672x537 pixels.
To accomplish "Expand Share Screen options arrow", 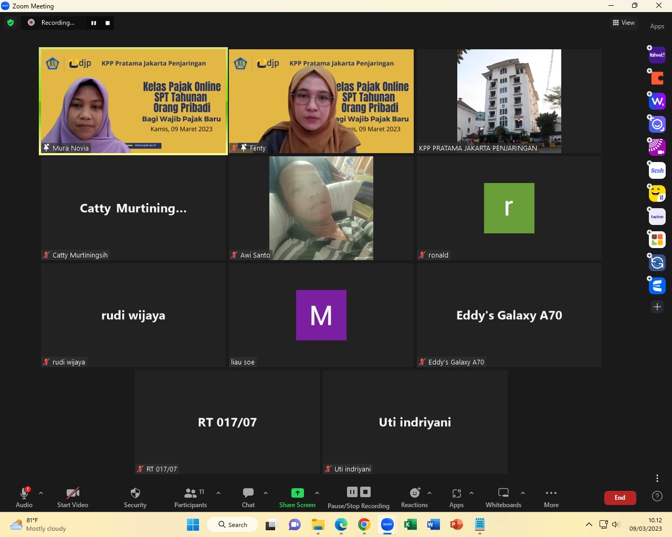I will coord(317,493).
